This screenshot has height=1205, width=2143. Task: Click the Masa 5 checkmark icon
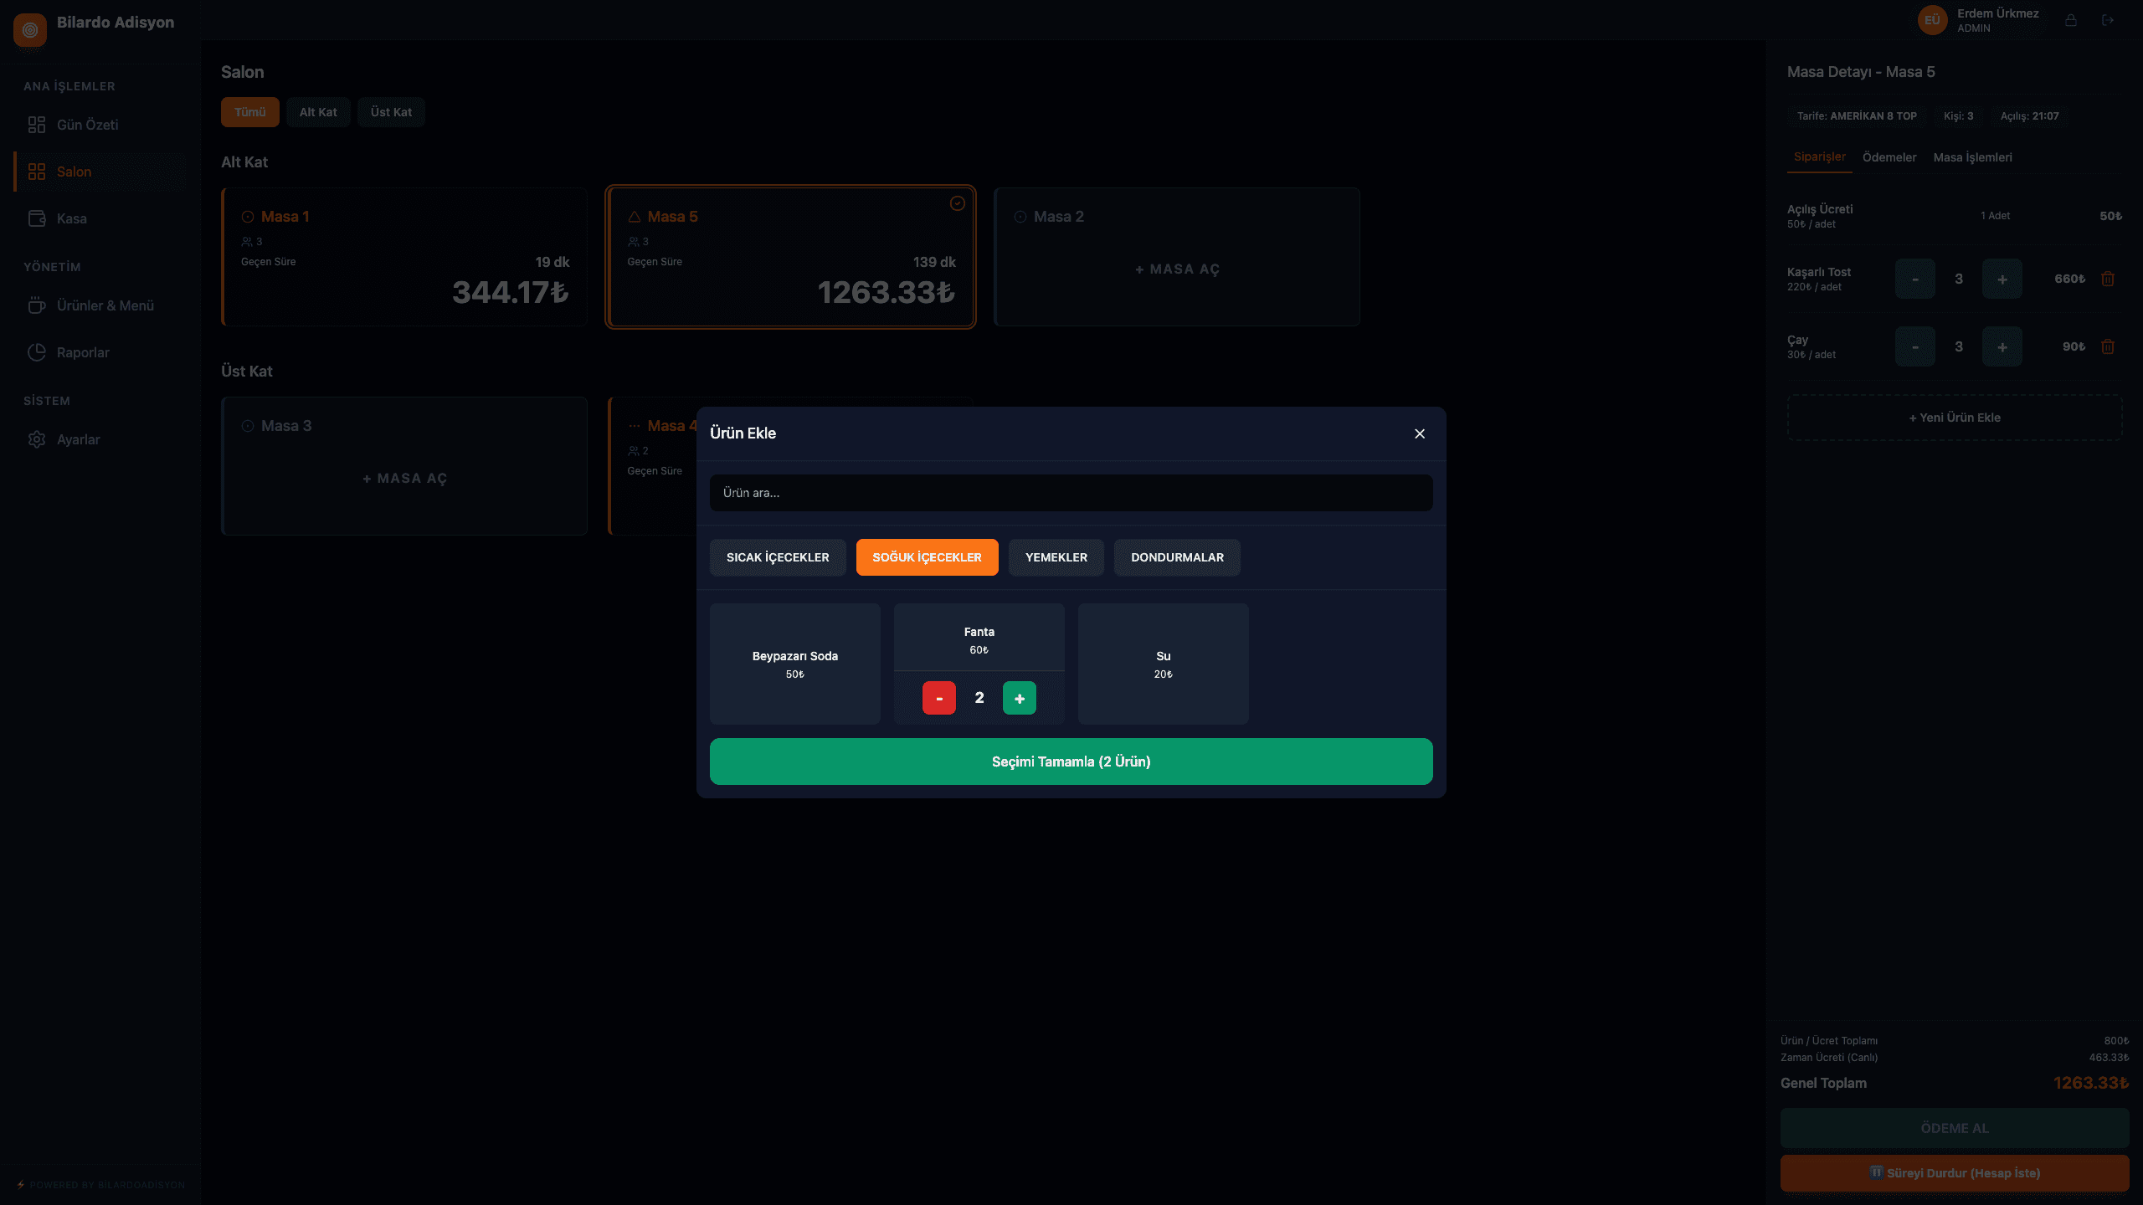pyautogui.click(x=957, y=203)
